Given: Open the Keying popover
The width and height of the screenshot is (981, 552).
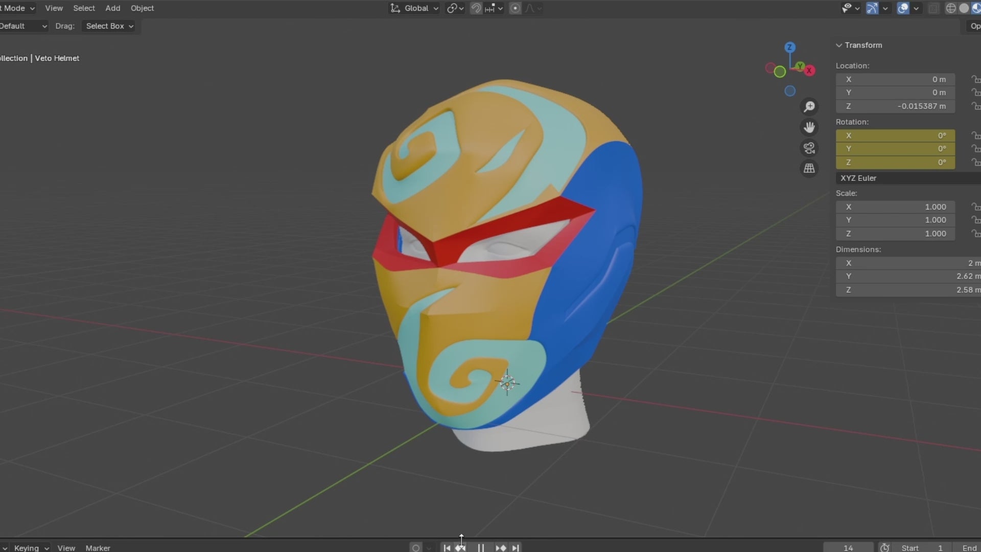Looking at the screenshot, I should (x=31, y=548).
